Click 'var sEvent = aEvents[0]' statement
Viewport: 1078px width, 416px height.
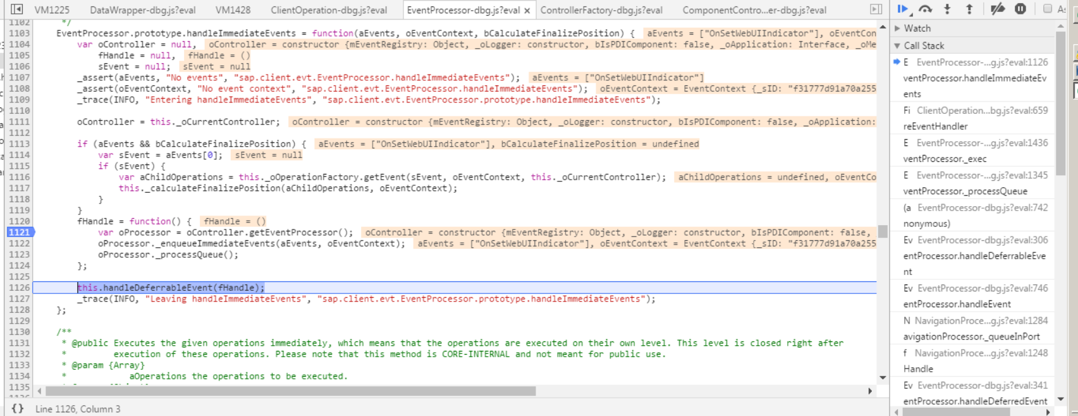pyautogui.click(x=161, y=155)
